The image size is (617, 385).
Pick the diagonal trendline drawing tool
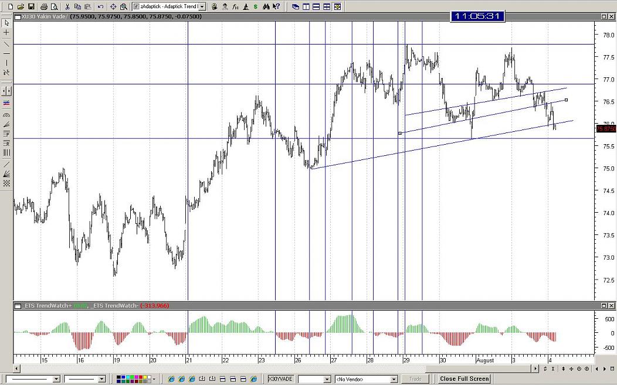pyautogui.click(x=6, y=44)
